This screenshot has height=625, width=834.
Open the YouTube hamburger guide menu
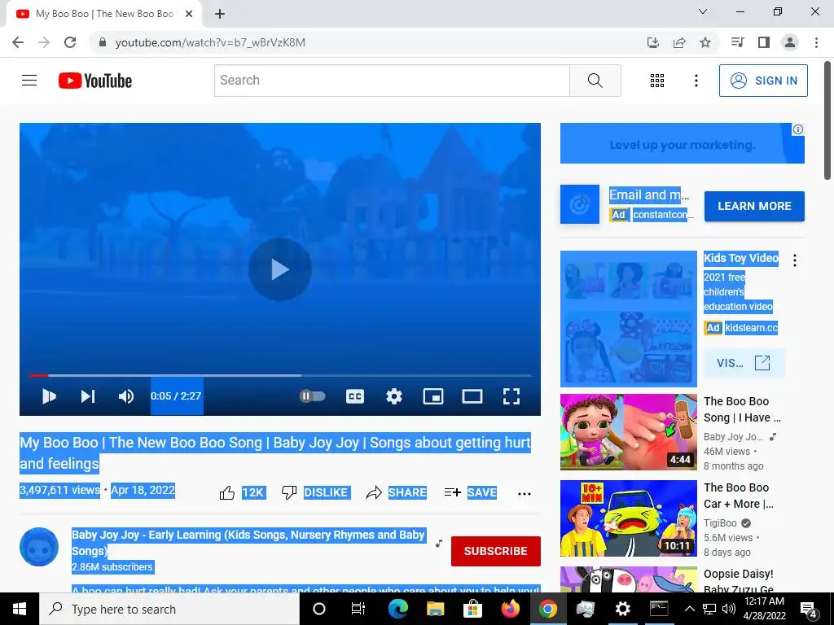[29, 81]
